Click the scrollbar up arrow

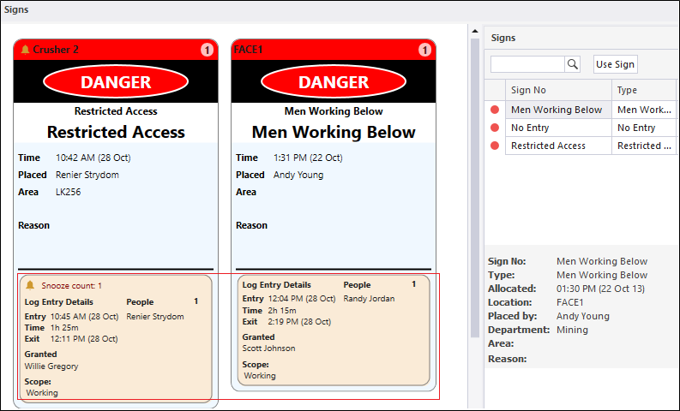475,31
